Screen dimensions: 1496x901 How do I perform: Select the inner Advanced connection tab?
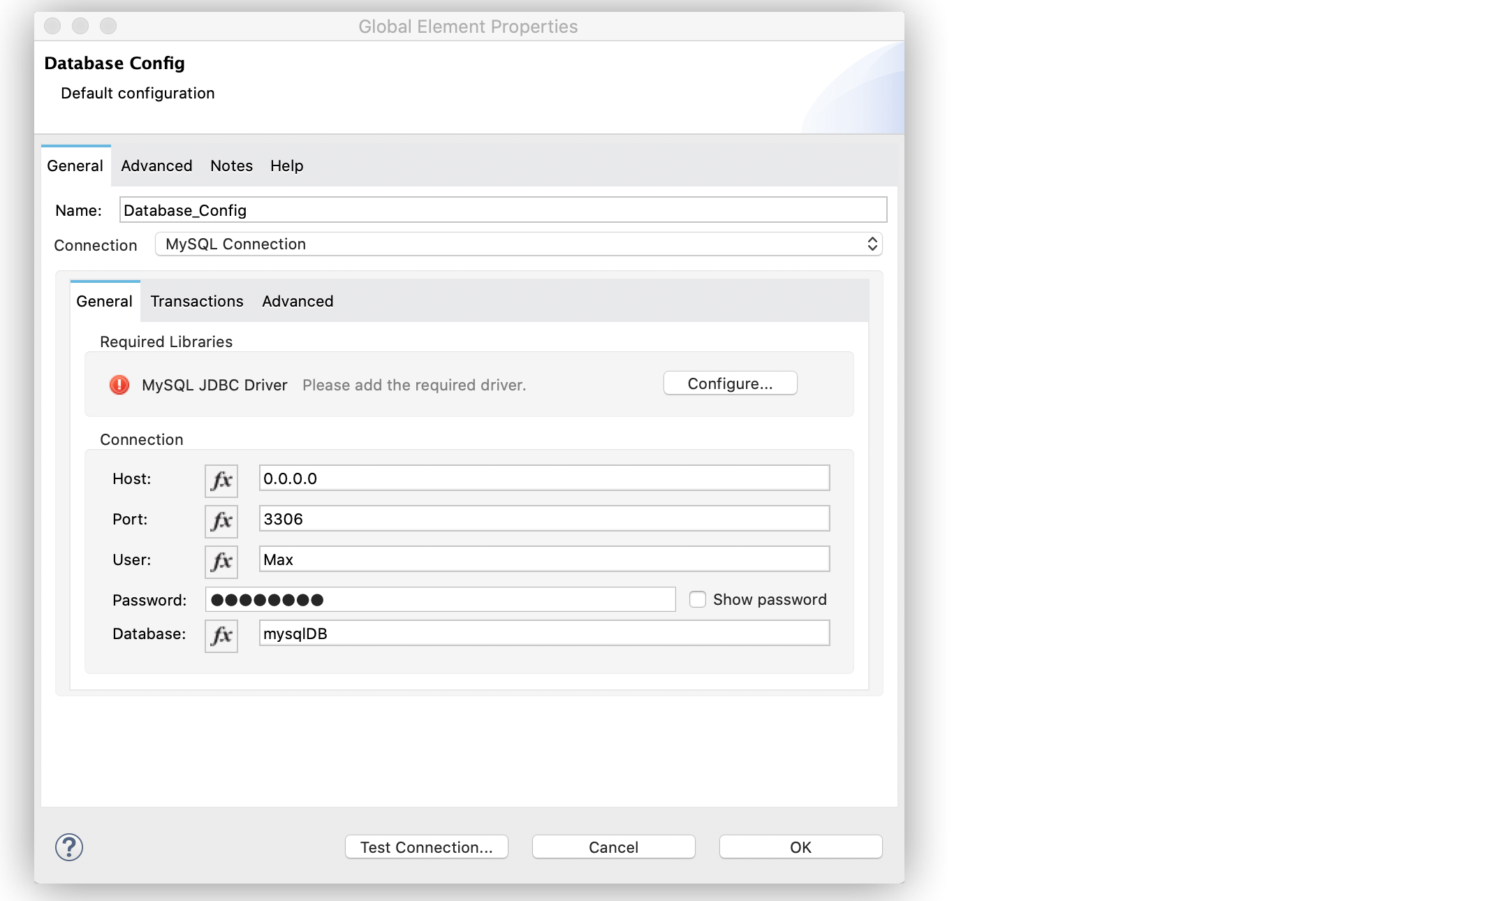(297, 301)
